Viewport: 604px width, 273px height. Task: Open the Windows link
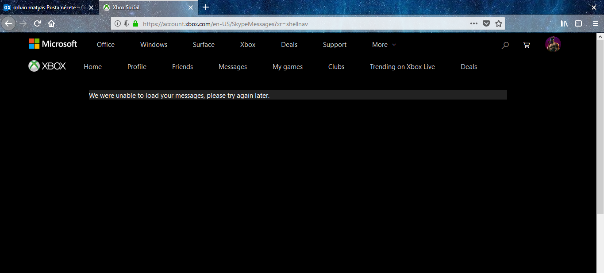tap(154, 45)
